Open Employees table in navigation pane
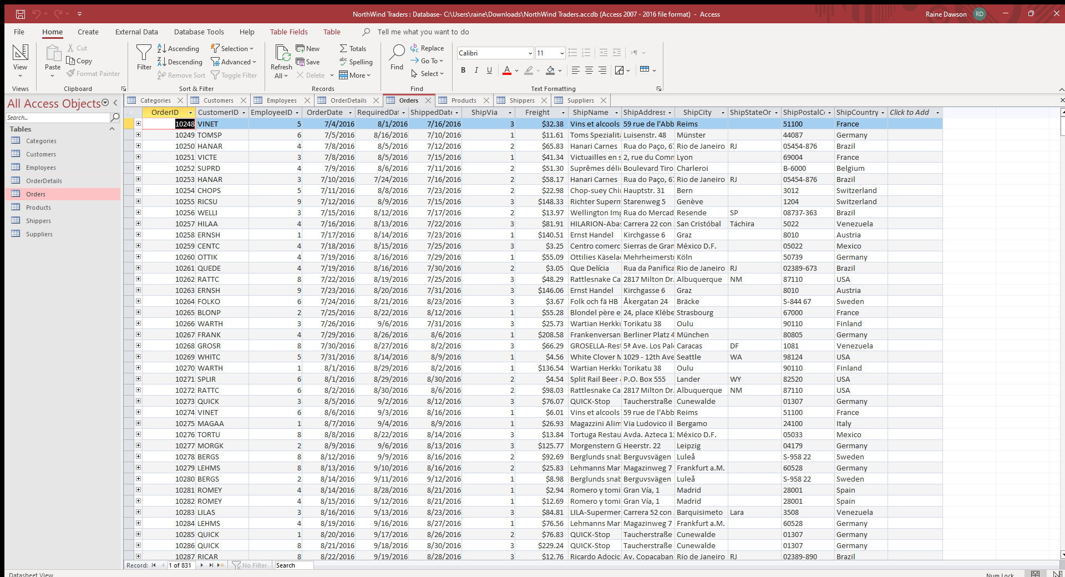Screen dimensions: 1065x577 tap(40, 168)
